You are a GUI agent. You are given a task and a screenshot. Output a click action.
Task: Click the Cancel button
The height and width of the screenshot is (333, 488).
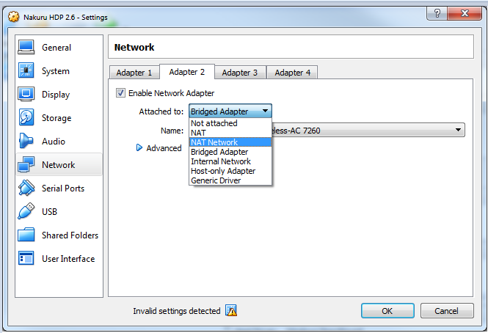coord(447,310)
